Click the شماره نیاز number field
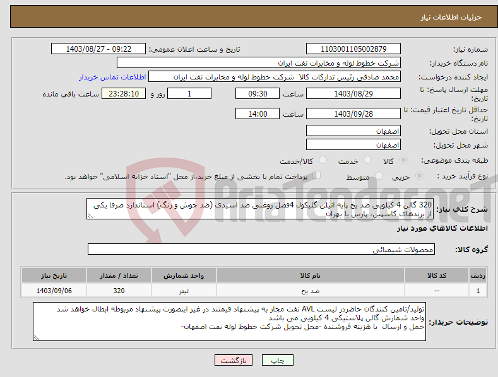Image resolution: width=498 pixels, height=377 pixels. tap(353, 49)
